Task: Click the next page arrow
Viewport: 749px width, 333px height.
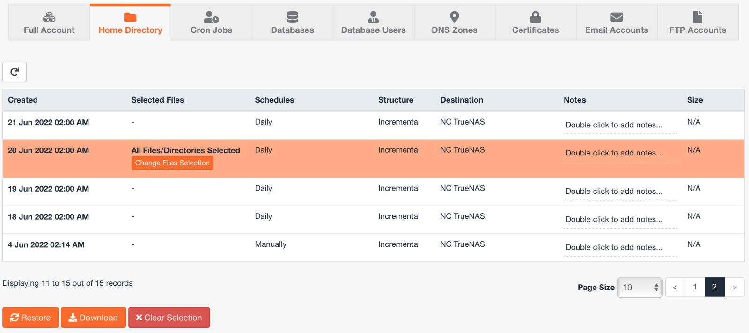Action: (734, 287)
